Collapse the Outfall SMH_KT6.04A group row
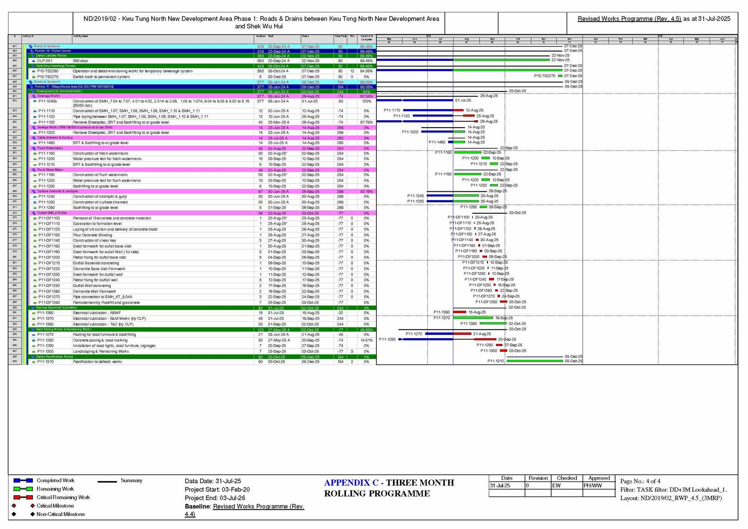The height and width of the screenshot is (529, 748). (34, 213)
